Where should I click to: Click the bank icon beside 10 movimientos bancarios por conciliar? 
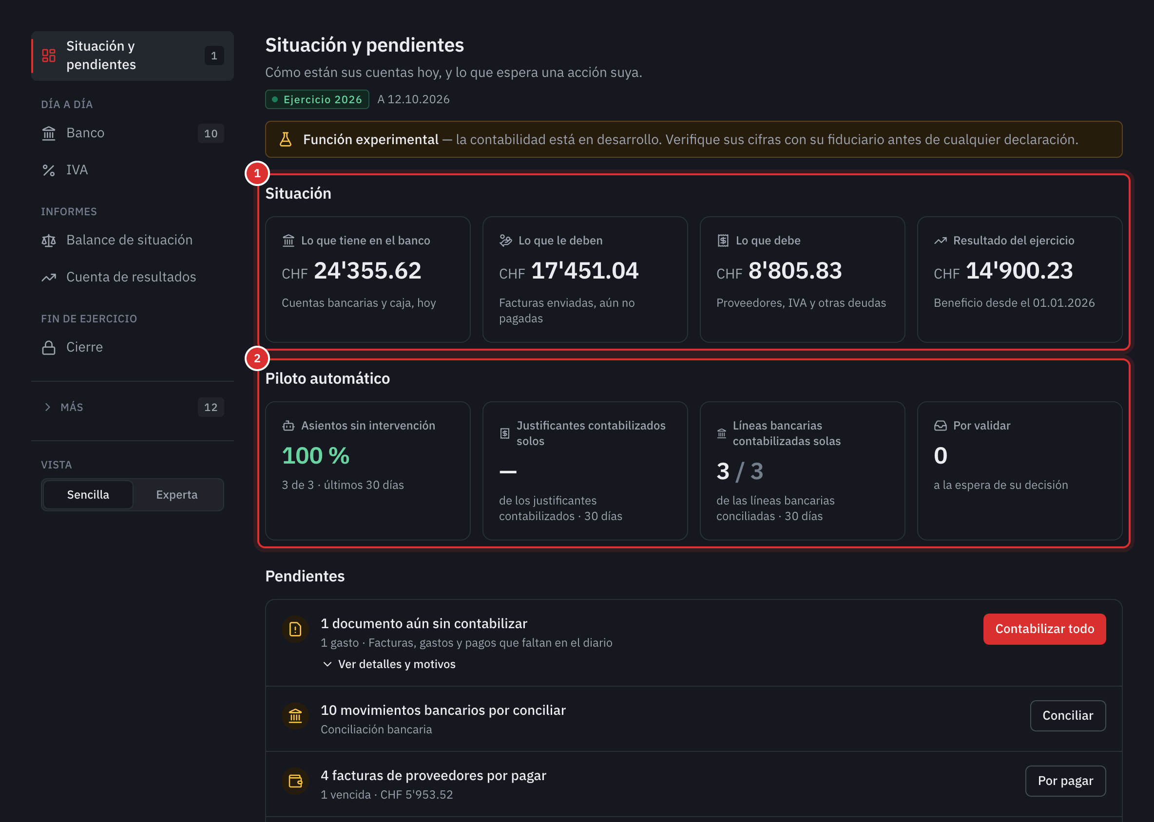(x=295, y=716)
